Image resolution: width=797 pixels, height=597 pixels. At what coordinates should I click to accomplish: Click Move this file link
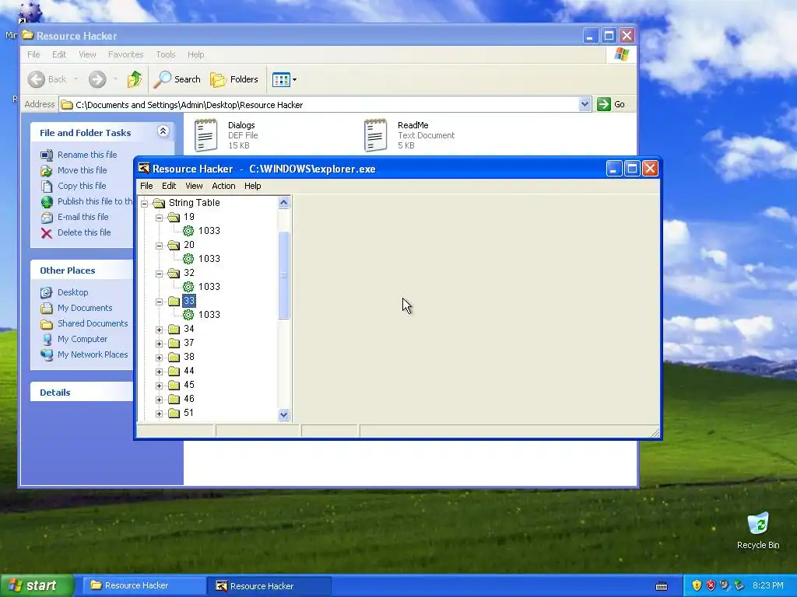tap(82, 170)
